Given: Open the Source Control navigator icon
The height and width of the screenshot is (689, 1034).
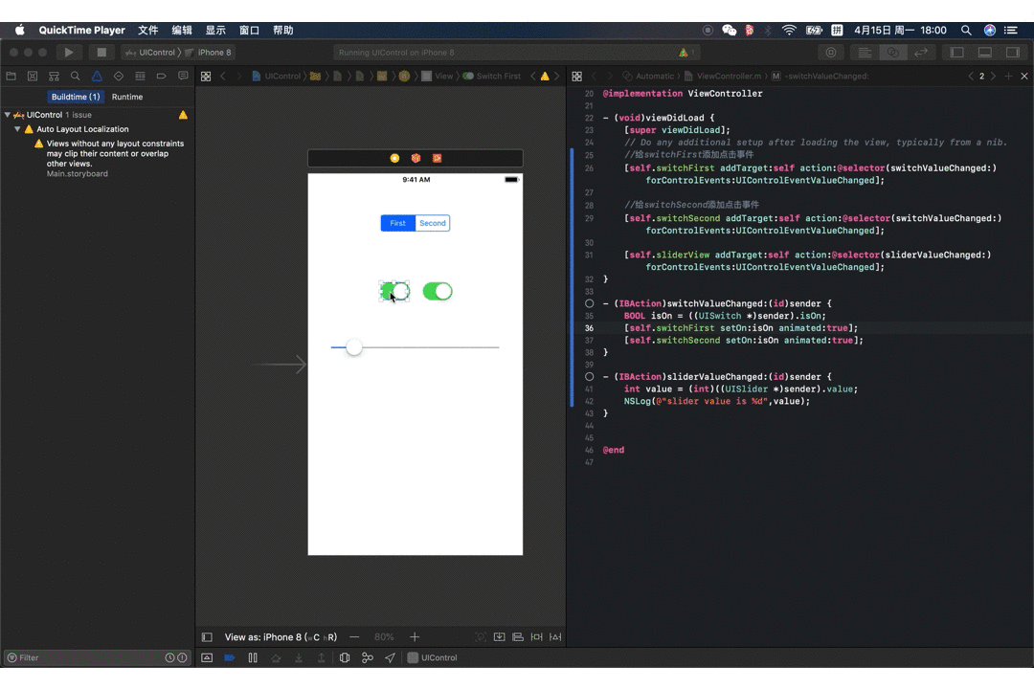Looking at the screenshot, I should (x=33, y=77).
